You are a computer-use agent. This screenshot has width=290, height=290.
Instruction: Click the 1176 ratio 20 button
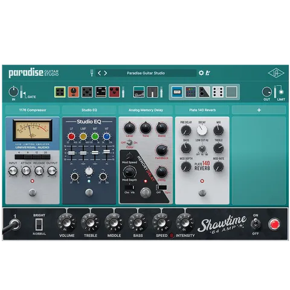(46, 157)
